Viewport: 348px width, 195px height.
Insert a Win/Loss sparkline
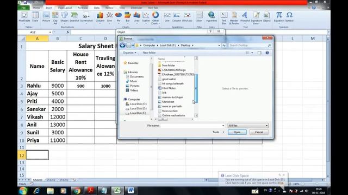tap(187, 17)
